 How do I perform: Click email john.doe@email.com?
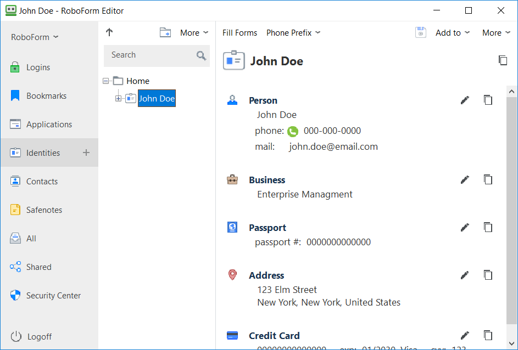333,146
